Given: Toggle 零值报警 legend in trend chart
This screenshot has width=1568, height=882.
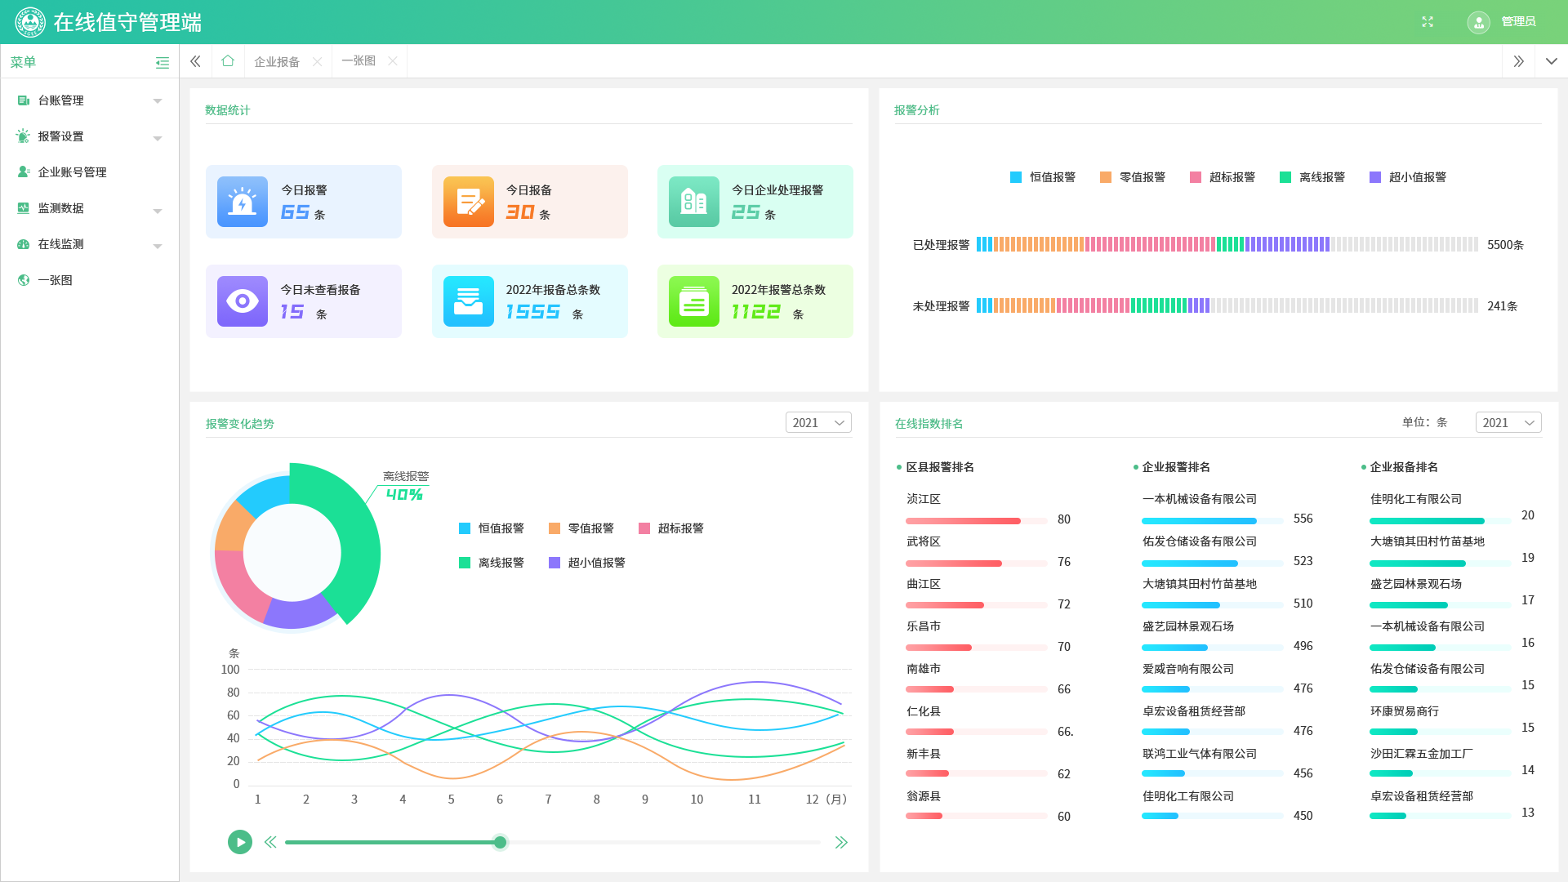Looking at the screenshot, I should pos(581,528).
